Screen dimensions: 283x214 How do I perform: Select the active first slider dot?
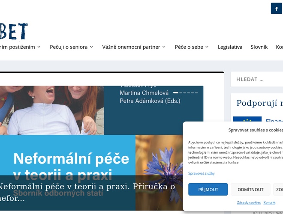pos(175,92)
